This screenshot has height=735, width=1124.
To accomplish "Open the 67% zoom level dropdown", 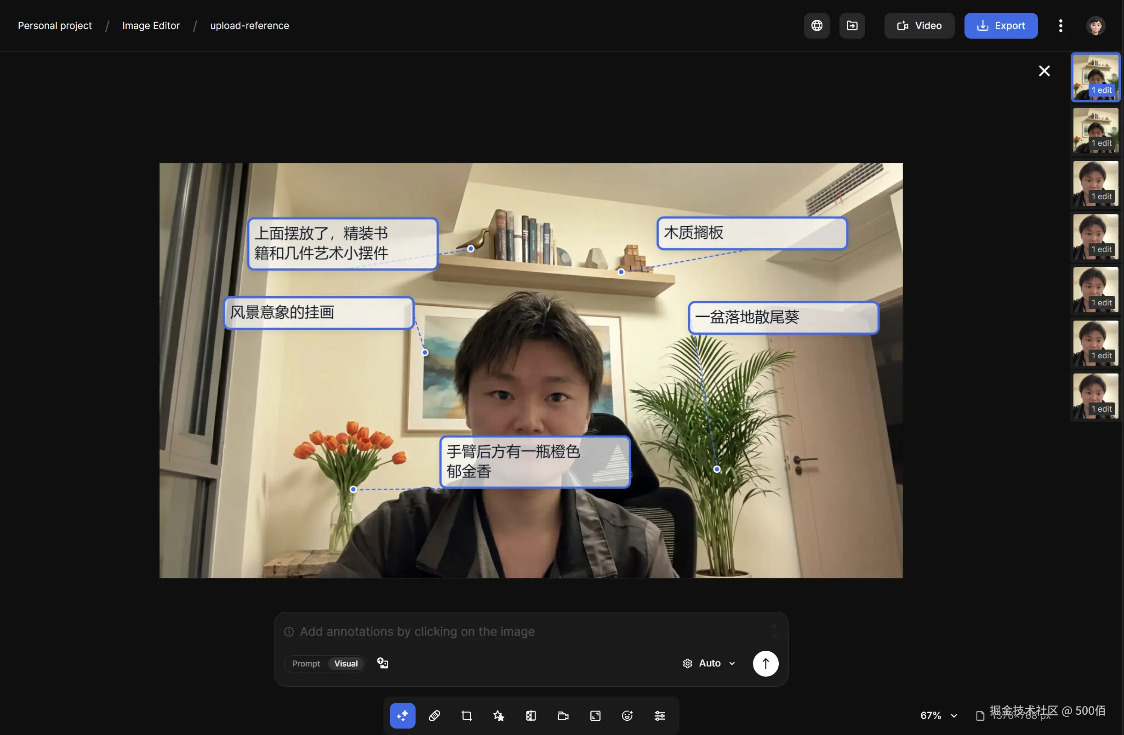I will pos(938,715).
